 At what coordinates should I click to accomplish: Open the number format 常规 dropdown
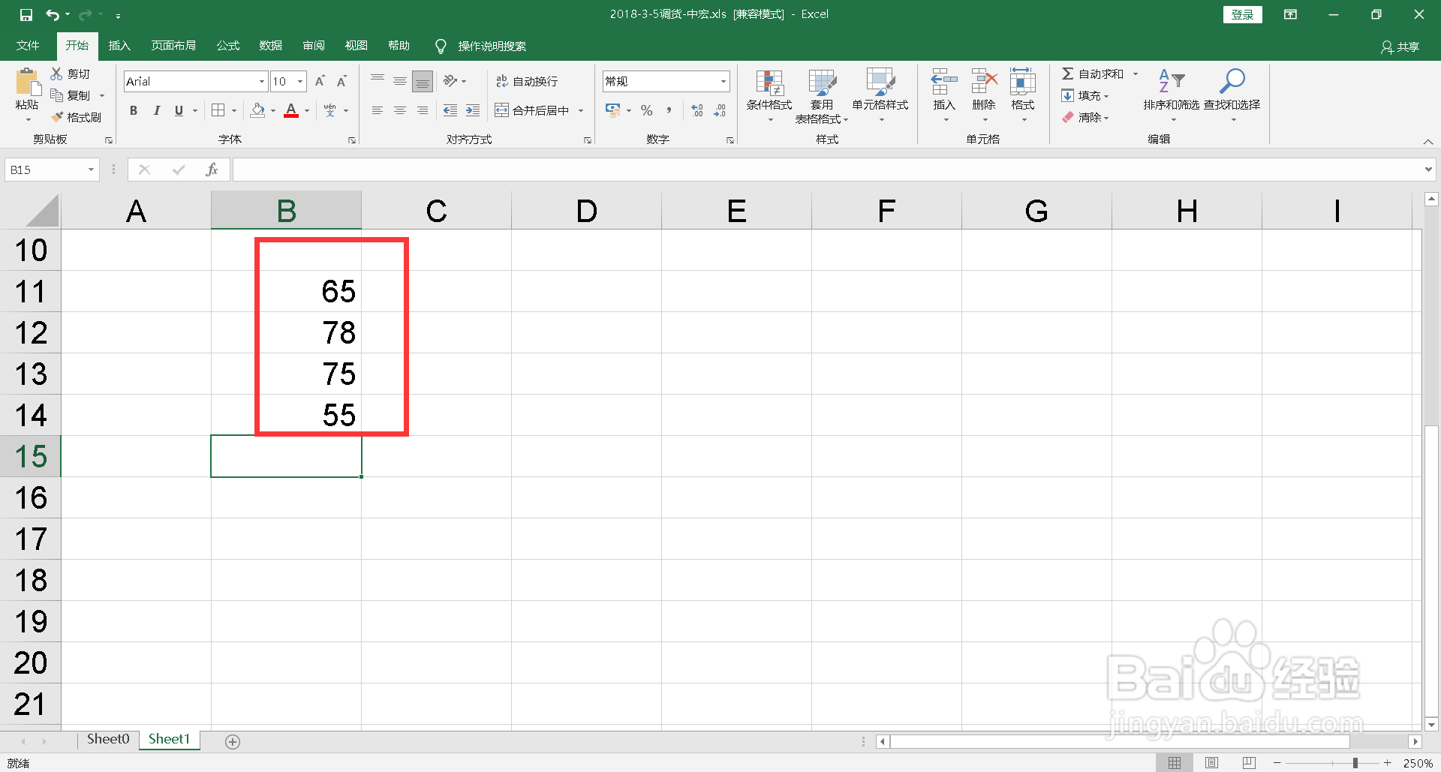pos(724,81)
